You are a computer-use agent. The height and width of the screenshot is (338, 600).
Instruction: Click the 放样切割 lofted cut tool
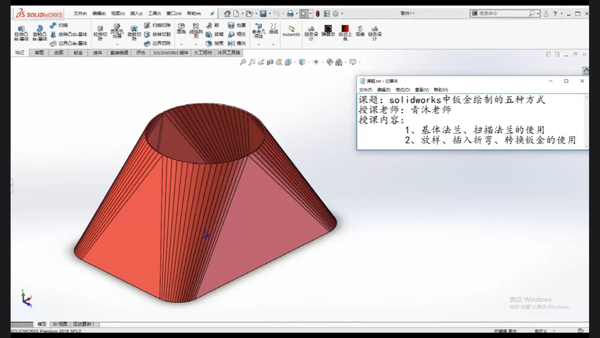click(x=157, y=34)
